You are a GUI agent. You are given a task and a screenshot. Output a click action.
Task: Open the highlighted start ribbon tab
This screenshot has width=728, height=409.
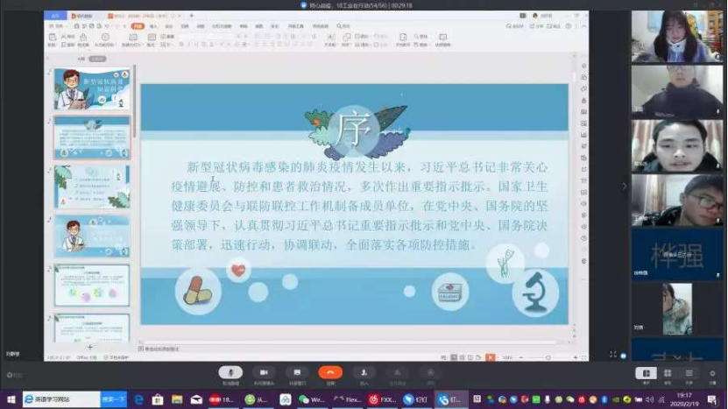click(138, 26)
